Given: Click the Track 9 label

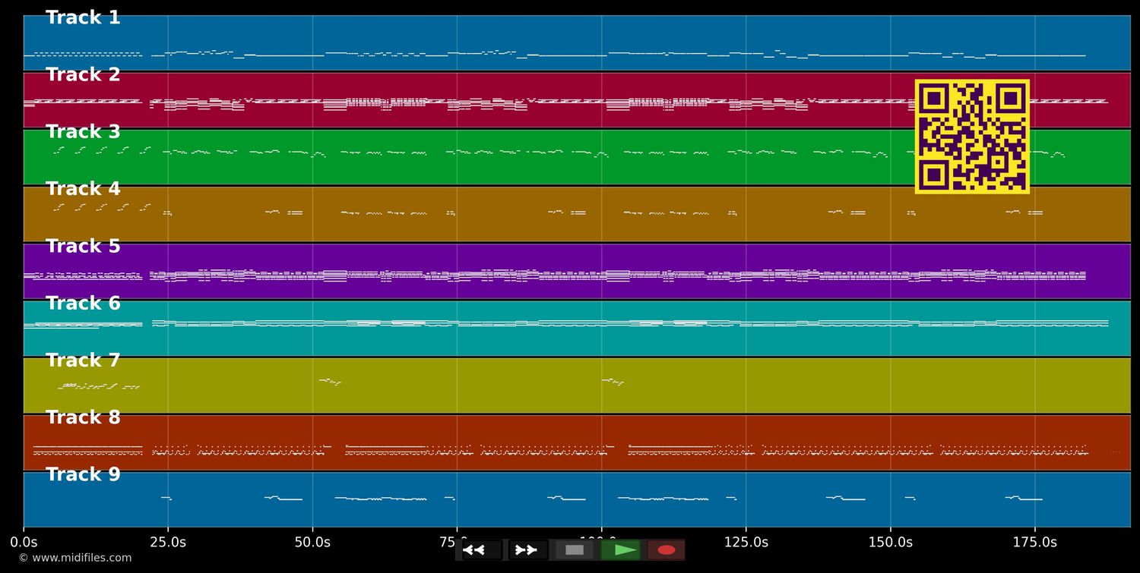Looking at the screenshot, I should coord(83,474).
